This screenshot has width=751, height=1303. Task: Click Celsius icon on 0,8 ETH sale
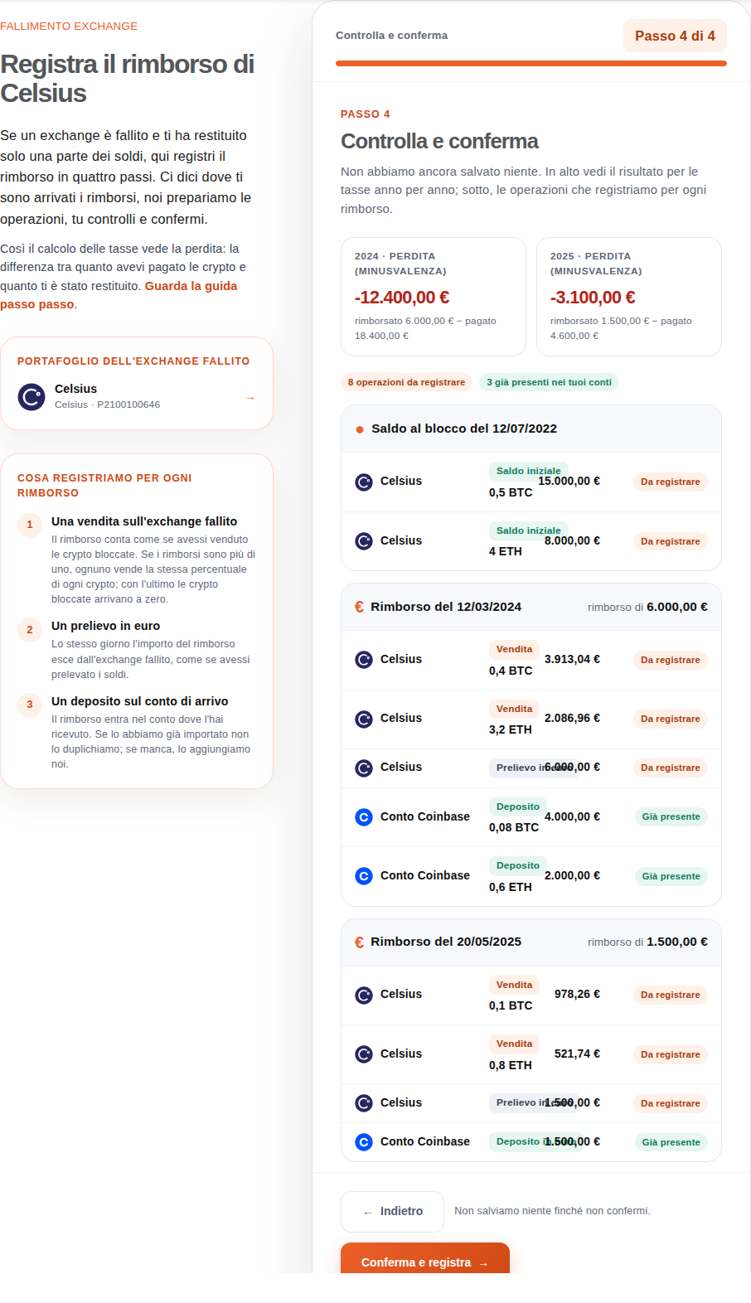pyautogui.click(x=364, y=1054)
